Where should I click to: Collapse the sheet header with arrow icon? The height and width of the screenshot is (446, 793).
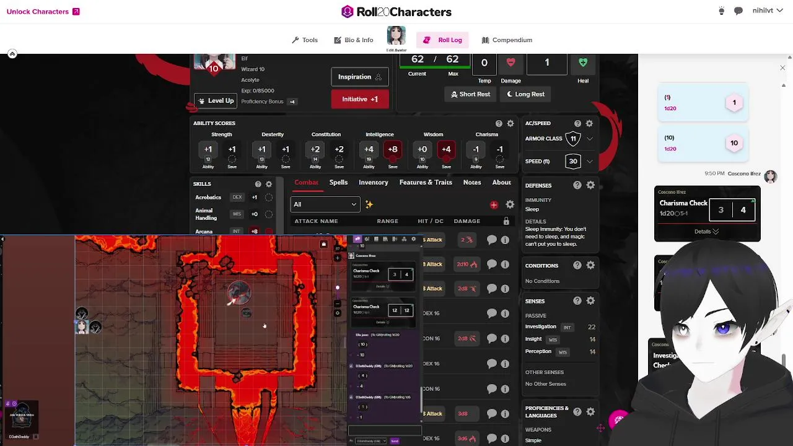coord(12,54)
